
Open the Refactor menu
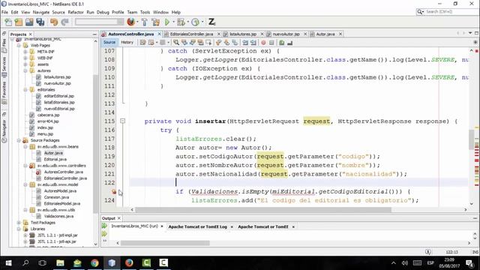76,12
